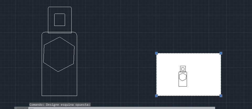Click the dashed right border of the white image
Screen dimensions: 252x109
coord(221,74)
